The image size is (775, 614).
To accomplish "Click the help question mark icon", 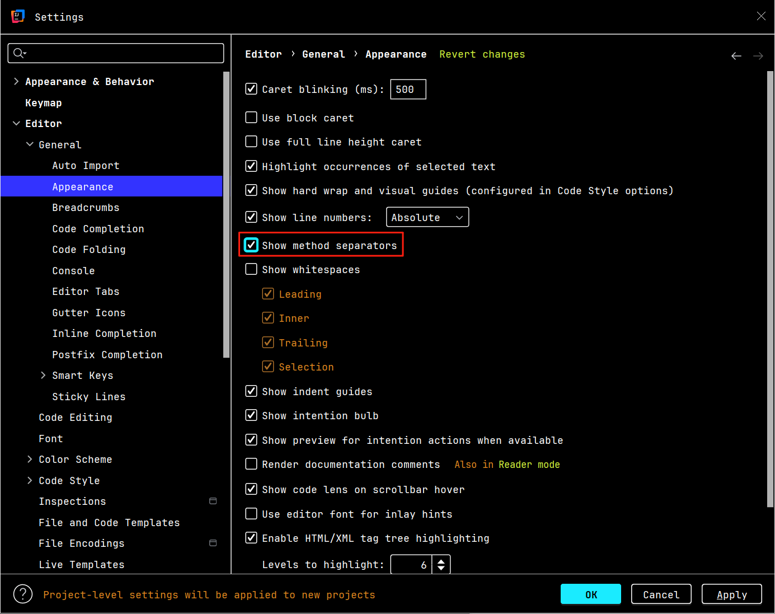I will [x=23, y=594].
